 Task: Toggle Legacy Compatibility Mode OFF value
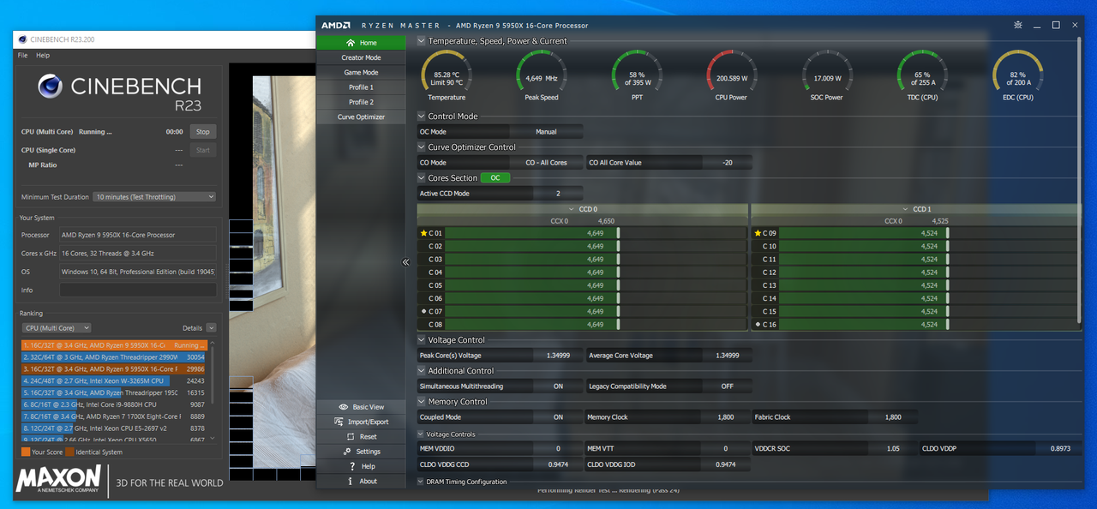727,386
